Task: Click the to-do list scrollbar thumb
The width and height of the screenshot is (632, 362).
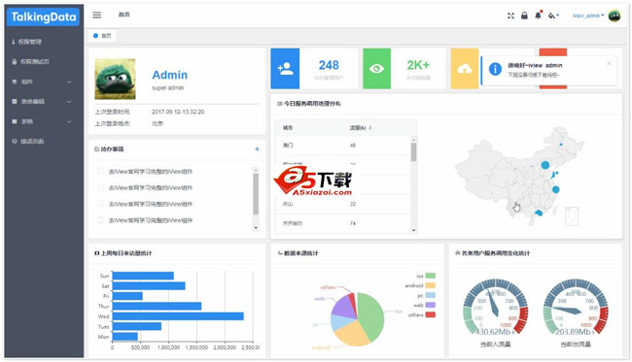Action: 256,193
